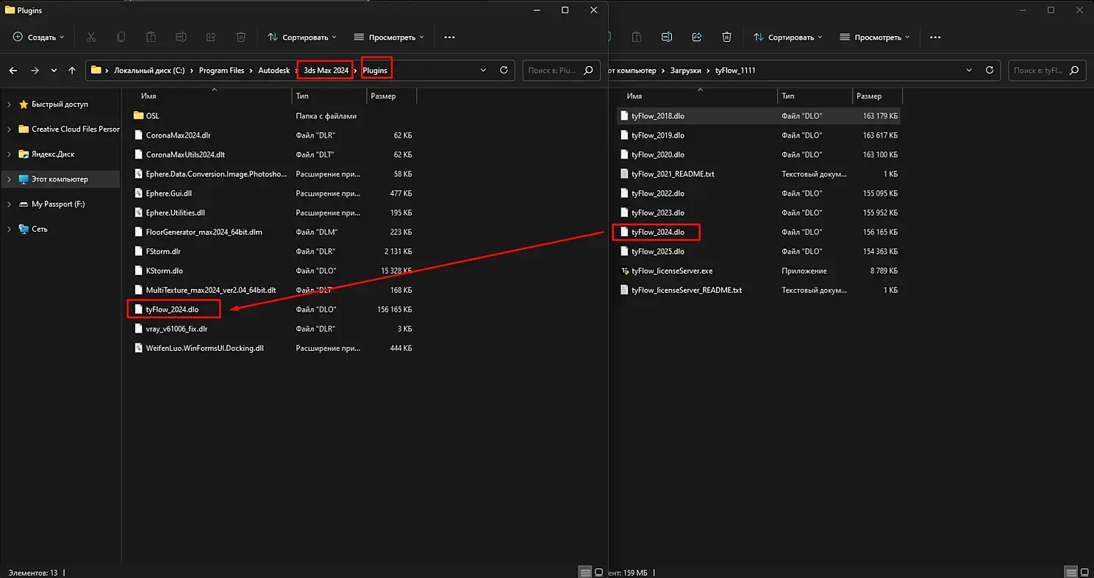This screenshot has height=578, width=1094.
Task: Click the Rename icon in tyFlow_1111 toolbar
Action: coord(667,37)
